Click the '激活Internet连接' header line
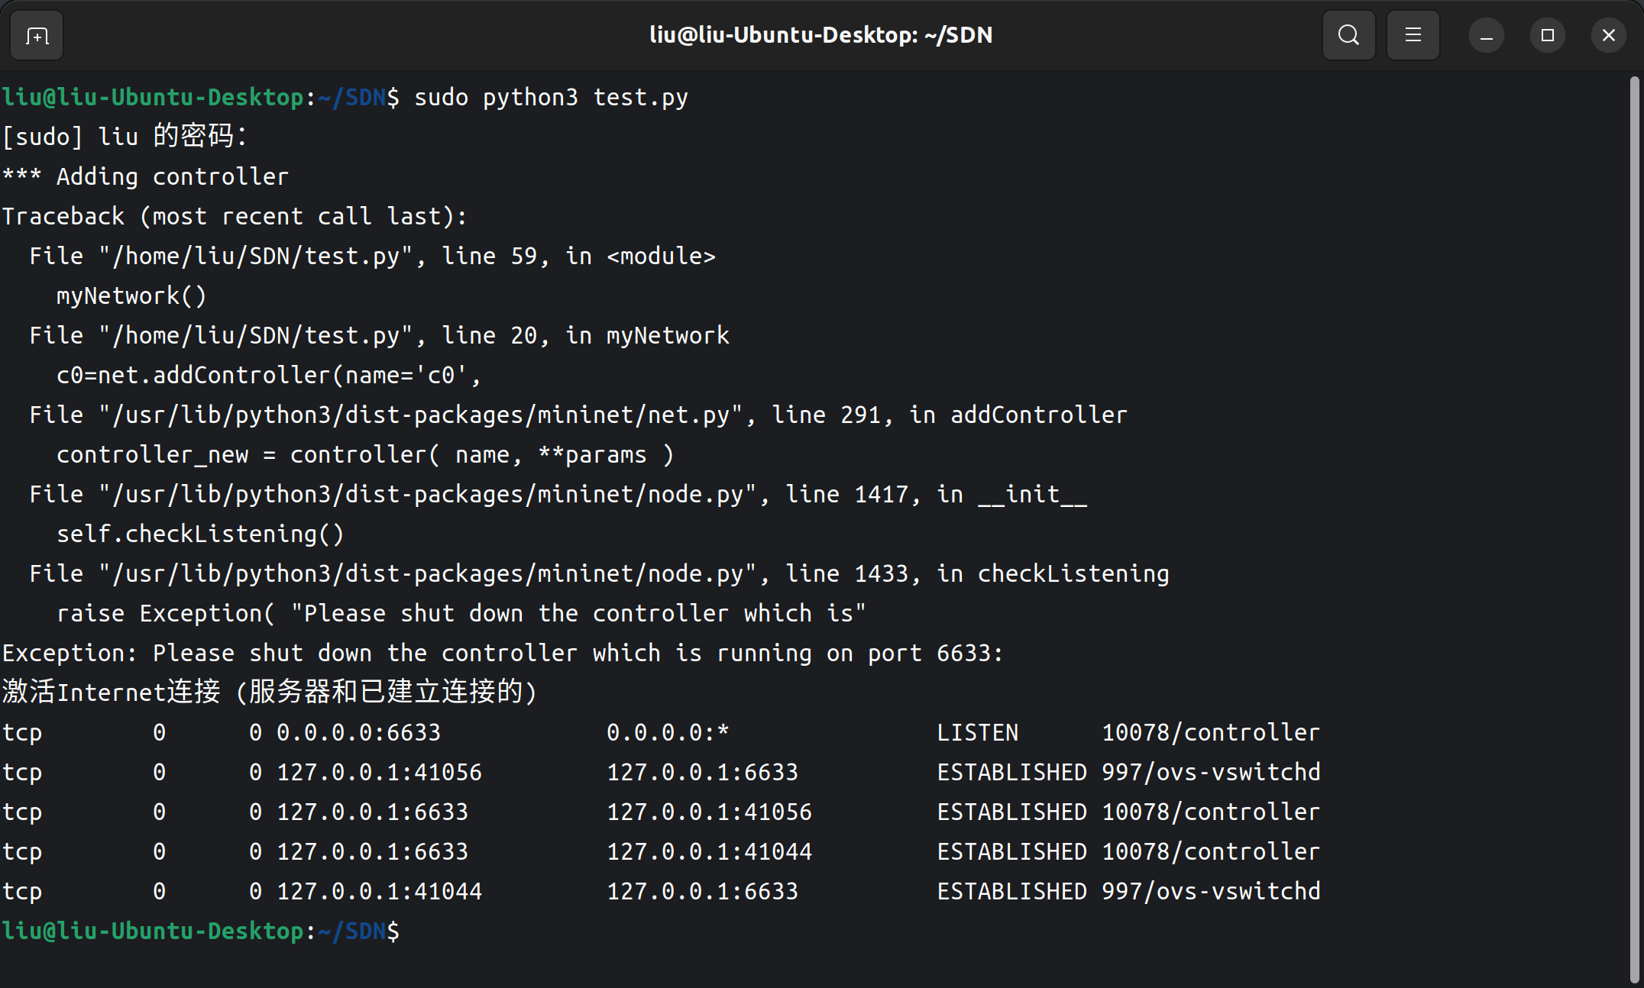This screenshot has height=988, width=1644. (x=270, y=693)
